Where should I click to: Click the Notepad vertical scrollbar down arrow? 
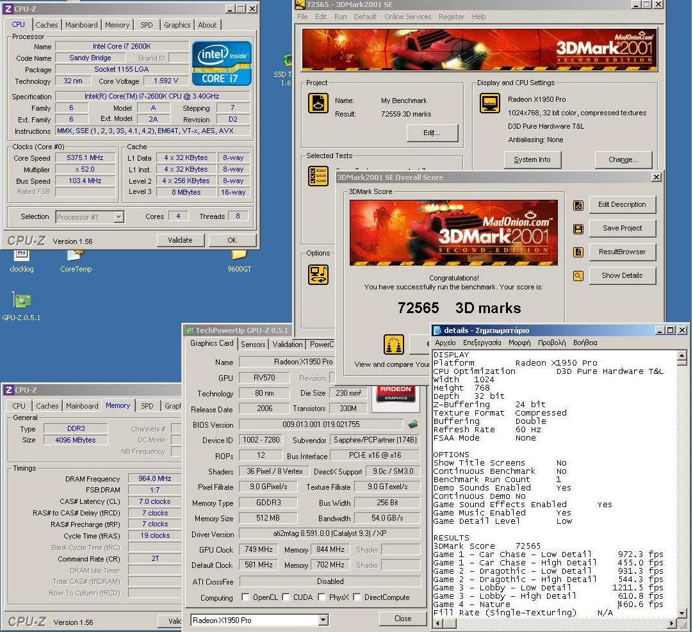click(681, 613)
